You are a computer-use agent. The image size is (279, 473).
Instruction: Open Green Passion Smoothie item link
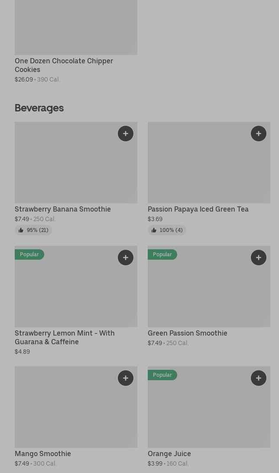pos(188,333)
